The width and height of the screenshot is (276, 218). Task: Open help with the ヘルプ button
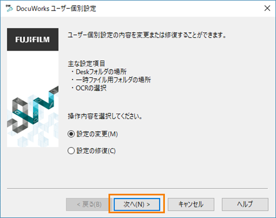pyautogui.click(x=245, y=204)
